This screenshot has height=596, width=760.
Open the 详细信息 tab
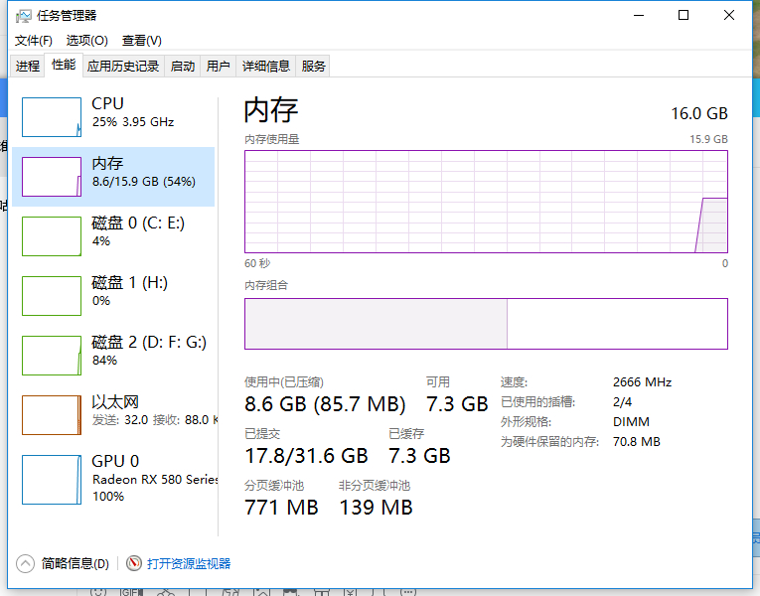tap(266, 67)
